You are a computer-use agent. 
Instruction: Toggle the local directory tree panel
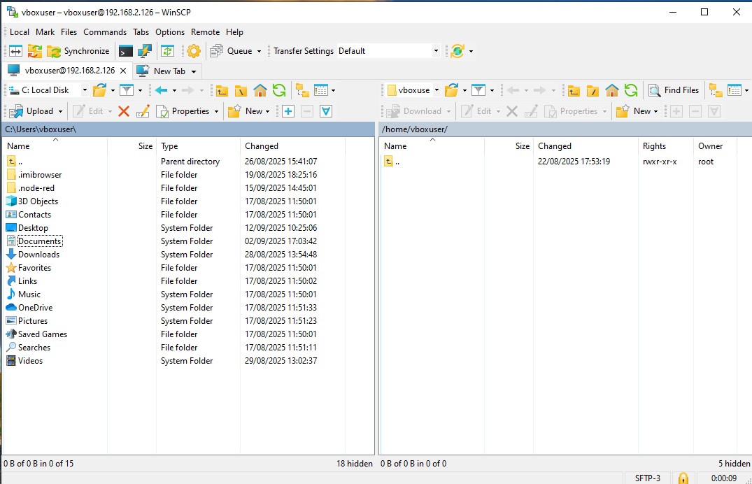coord(302,90)
